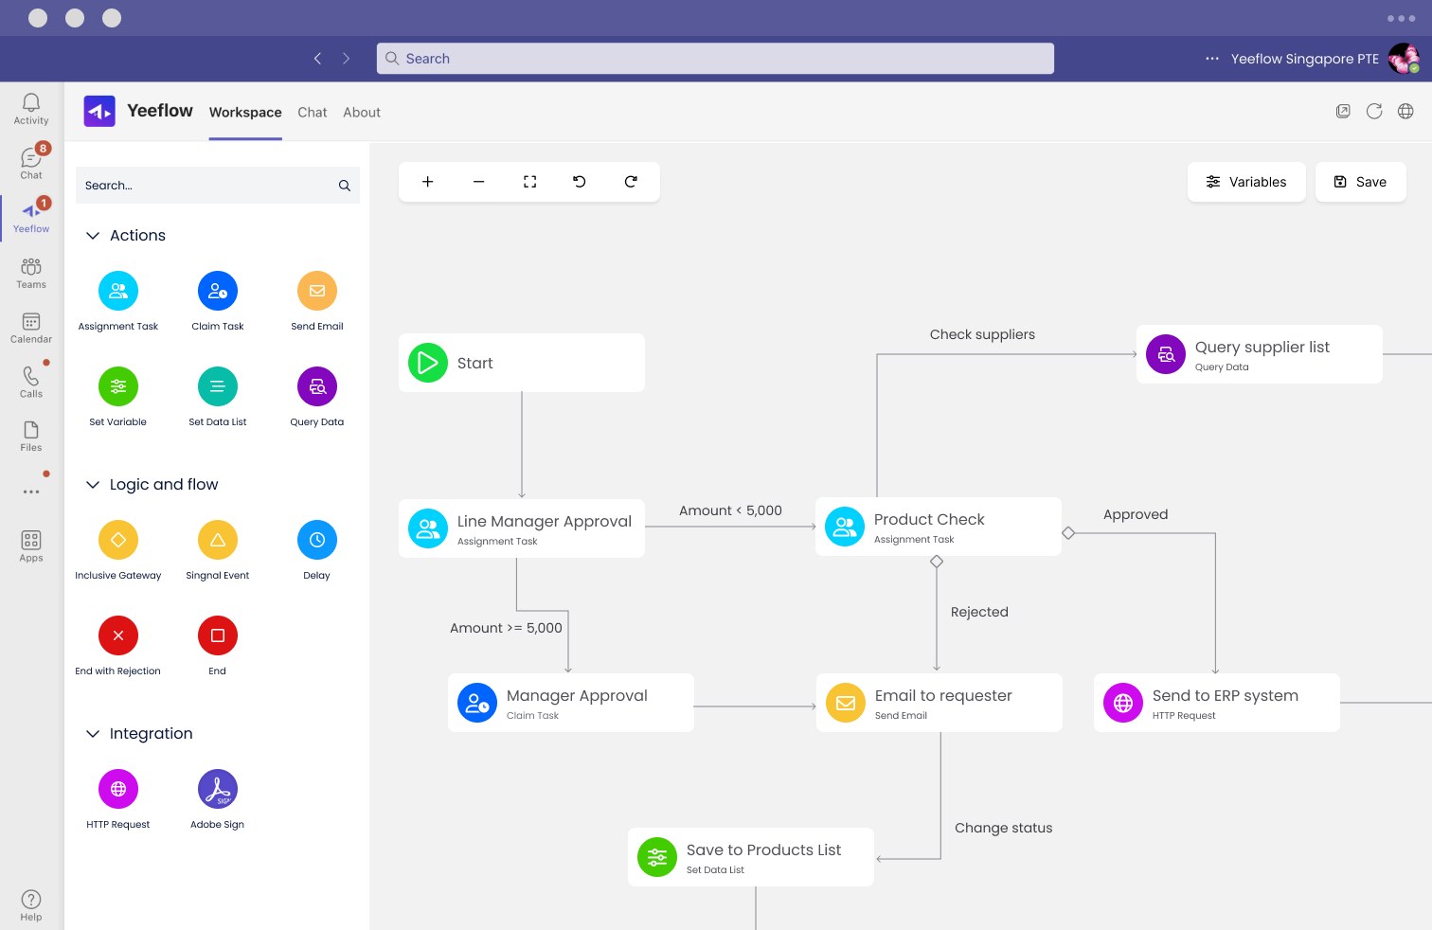Switch to the About tab
This screenshot has width=1432, height=930.
362,112
